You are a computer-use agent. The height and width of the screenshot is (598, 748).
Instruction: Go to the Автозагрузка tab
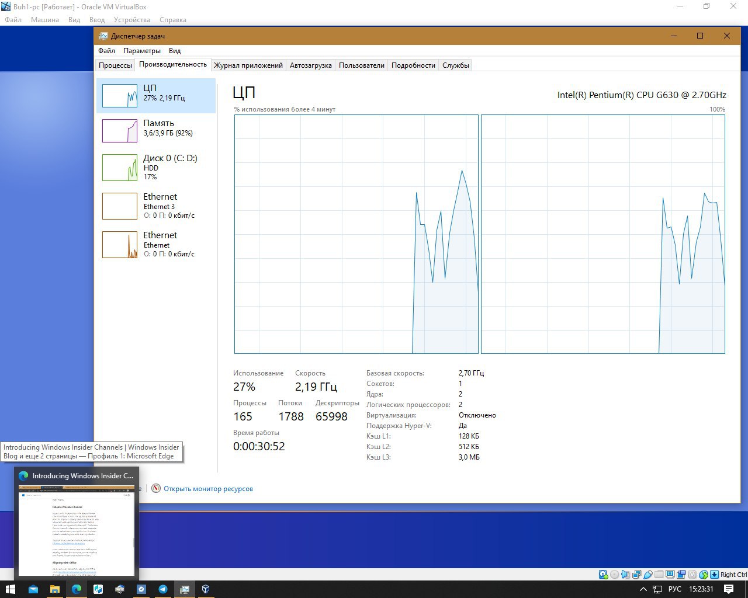click(311, 65)
